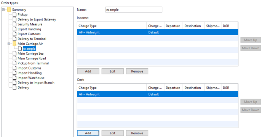Select Main Carriage Sea order type
Image resolution: width=262 pixels, height=137 pixels.
point(30,54)
